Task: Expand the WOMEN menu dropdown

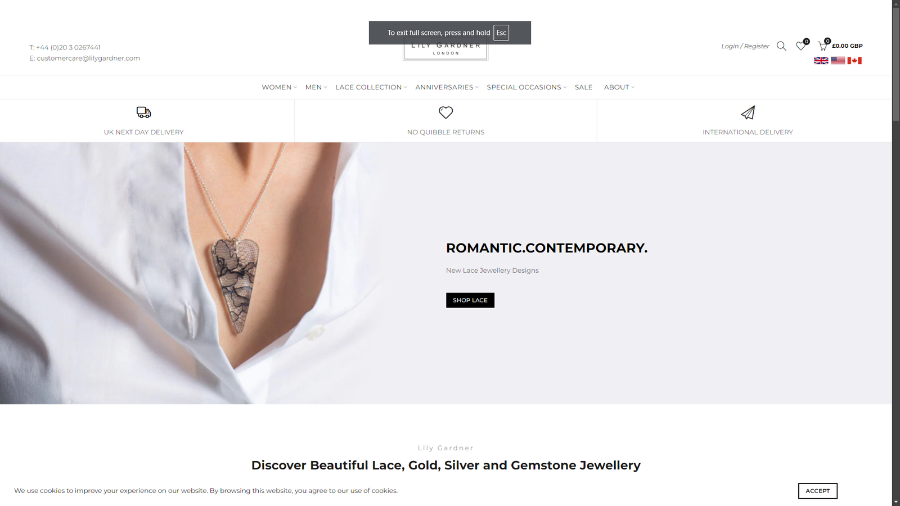Action: (280, 87)
